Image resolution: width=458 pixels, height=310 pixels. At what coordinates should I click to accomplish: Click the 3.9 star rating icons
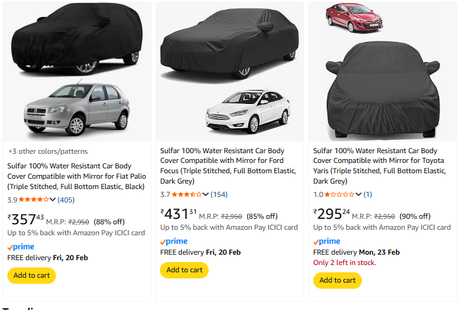point(33,200)
